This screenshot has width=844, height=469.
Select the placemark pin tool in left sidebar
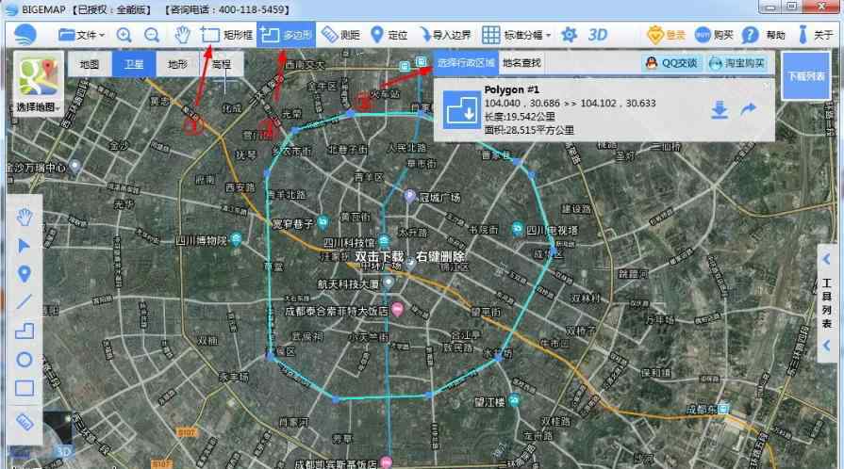click(25, 274)
